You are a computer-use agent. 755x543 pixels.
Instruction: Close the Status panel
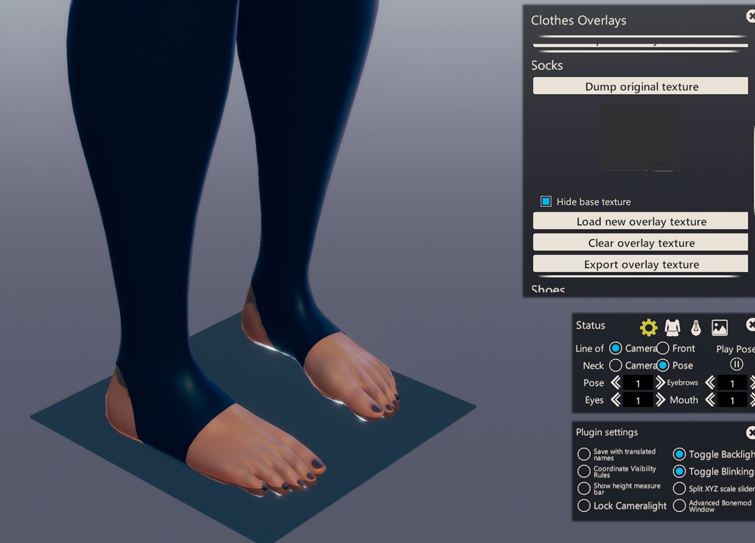tap(750, 325)
